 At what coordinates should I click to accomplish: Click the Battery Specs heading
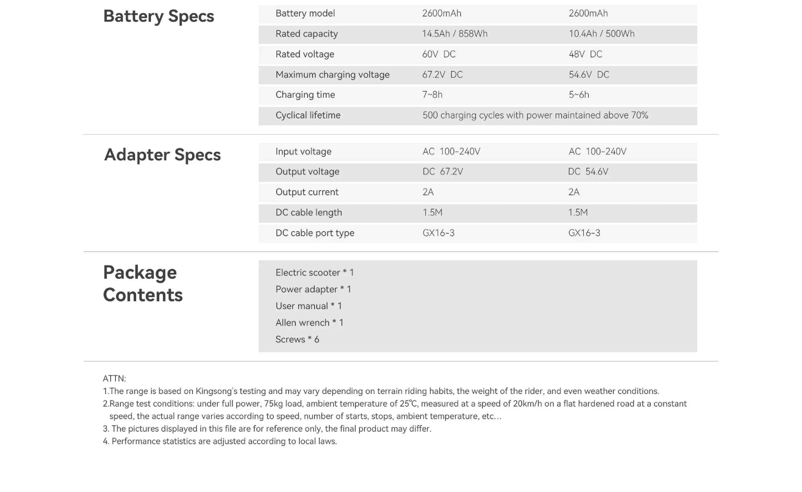158,16
